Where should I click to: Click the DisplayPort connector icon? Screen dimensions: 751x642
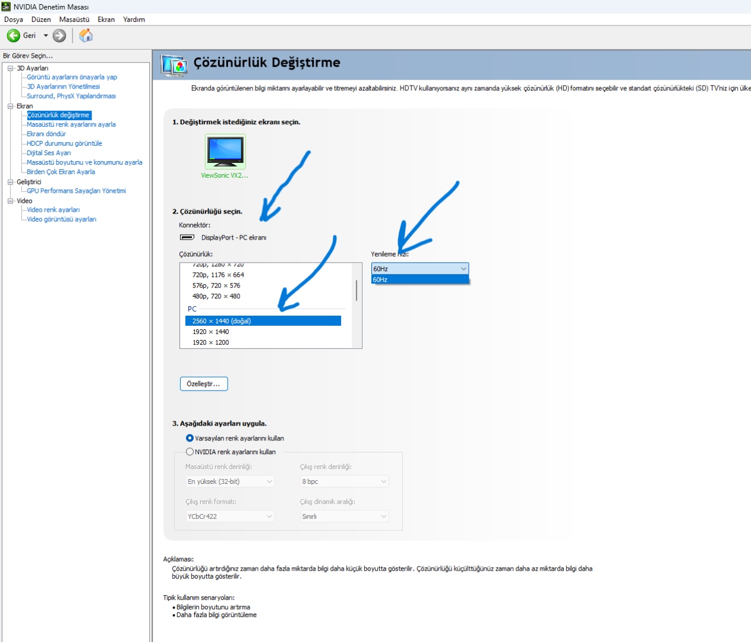pyautogui.click(x=187, y=237)
